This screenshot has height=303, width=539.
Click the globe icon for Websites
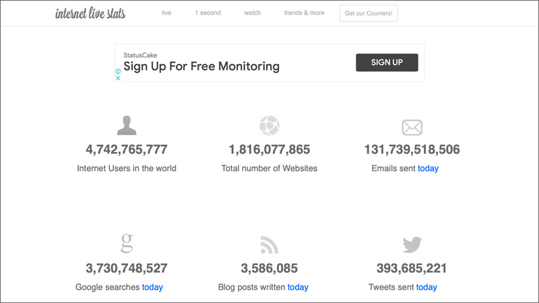(x=269, y=125)
